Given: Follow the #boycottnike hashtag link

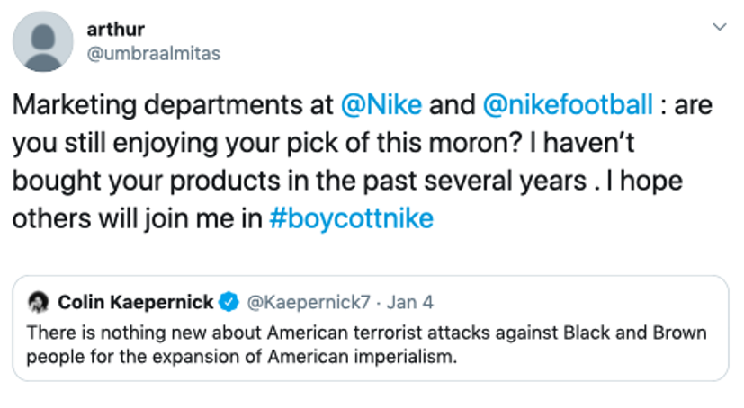Looking at the screenshot, I should point(351,218).
